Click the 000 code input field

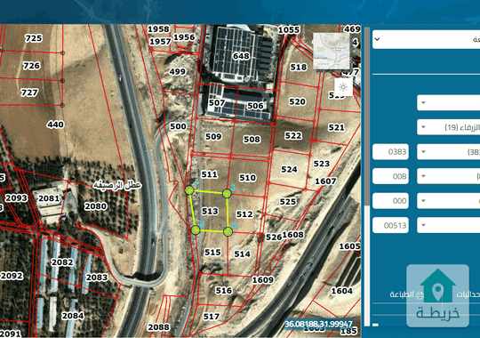tap(390, 201)
